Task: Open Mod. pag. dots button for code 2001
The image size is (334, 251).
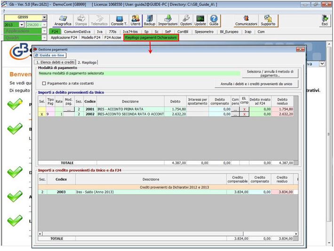Action: (69, 109)
